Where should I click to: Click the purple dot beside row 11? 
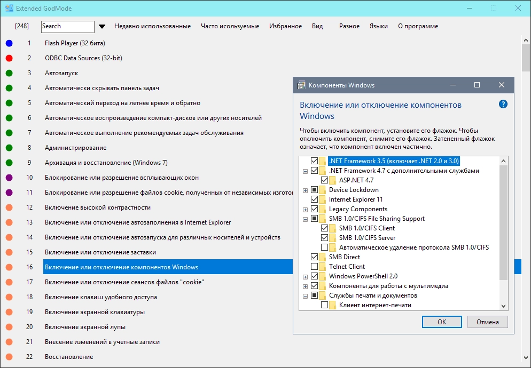pos(9,193)
